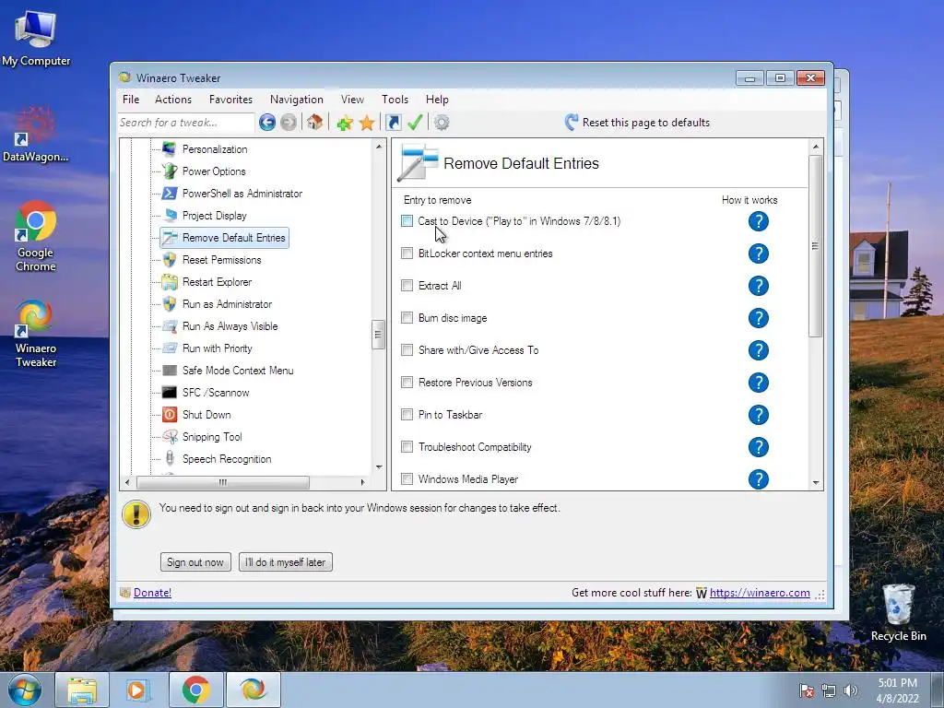944x708 pixels.
Task: Select Personalization in the tree
Action: coord(215,149)
